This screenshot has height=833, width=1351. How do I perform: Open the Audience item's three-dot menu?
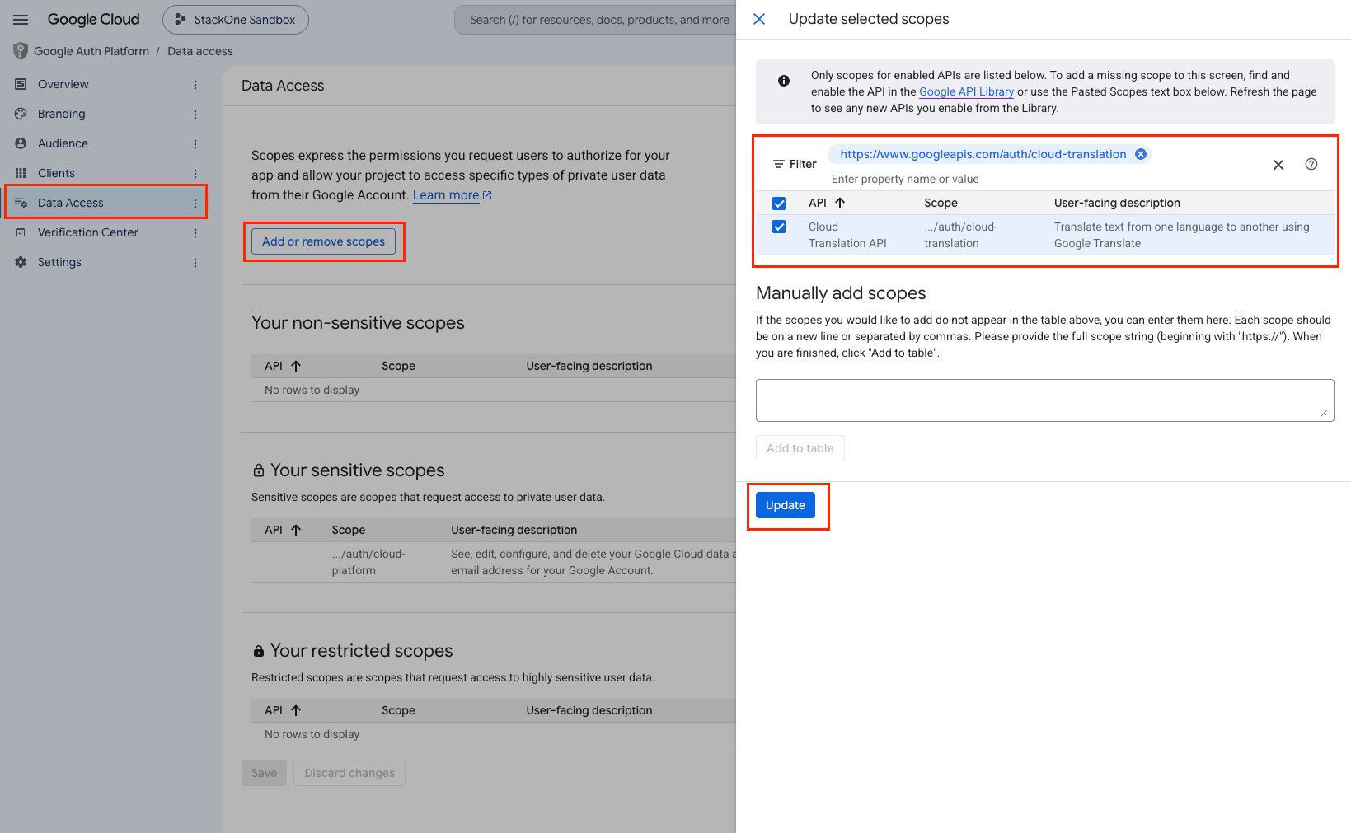[x=195, y=143]
